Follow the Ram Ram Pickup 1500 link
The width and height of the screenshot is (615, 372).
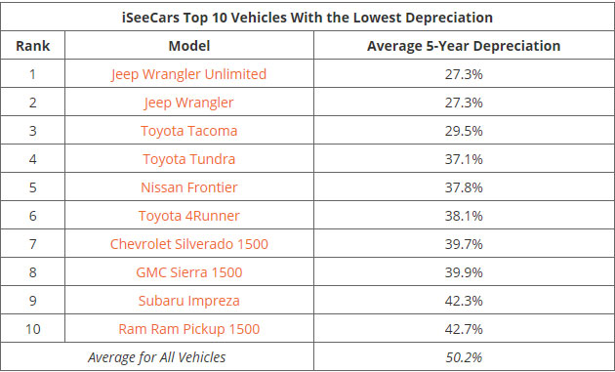(x=189, y=329)
